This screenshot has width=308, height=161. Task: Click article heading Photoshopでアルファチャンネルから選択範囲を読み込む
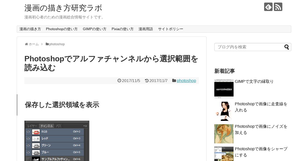point(111,63)
